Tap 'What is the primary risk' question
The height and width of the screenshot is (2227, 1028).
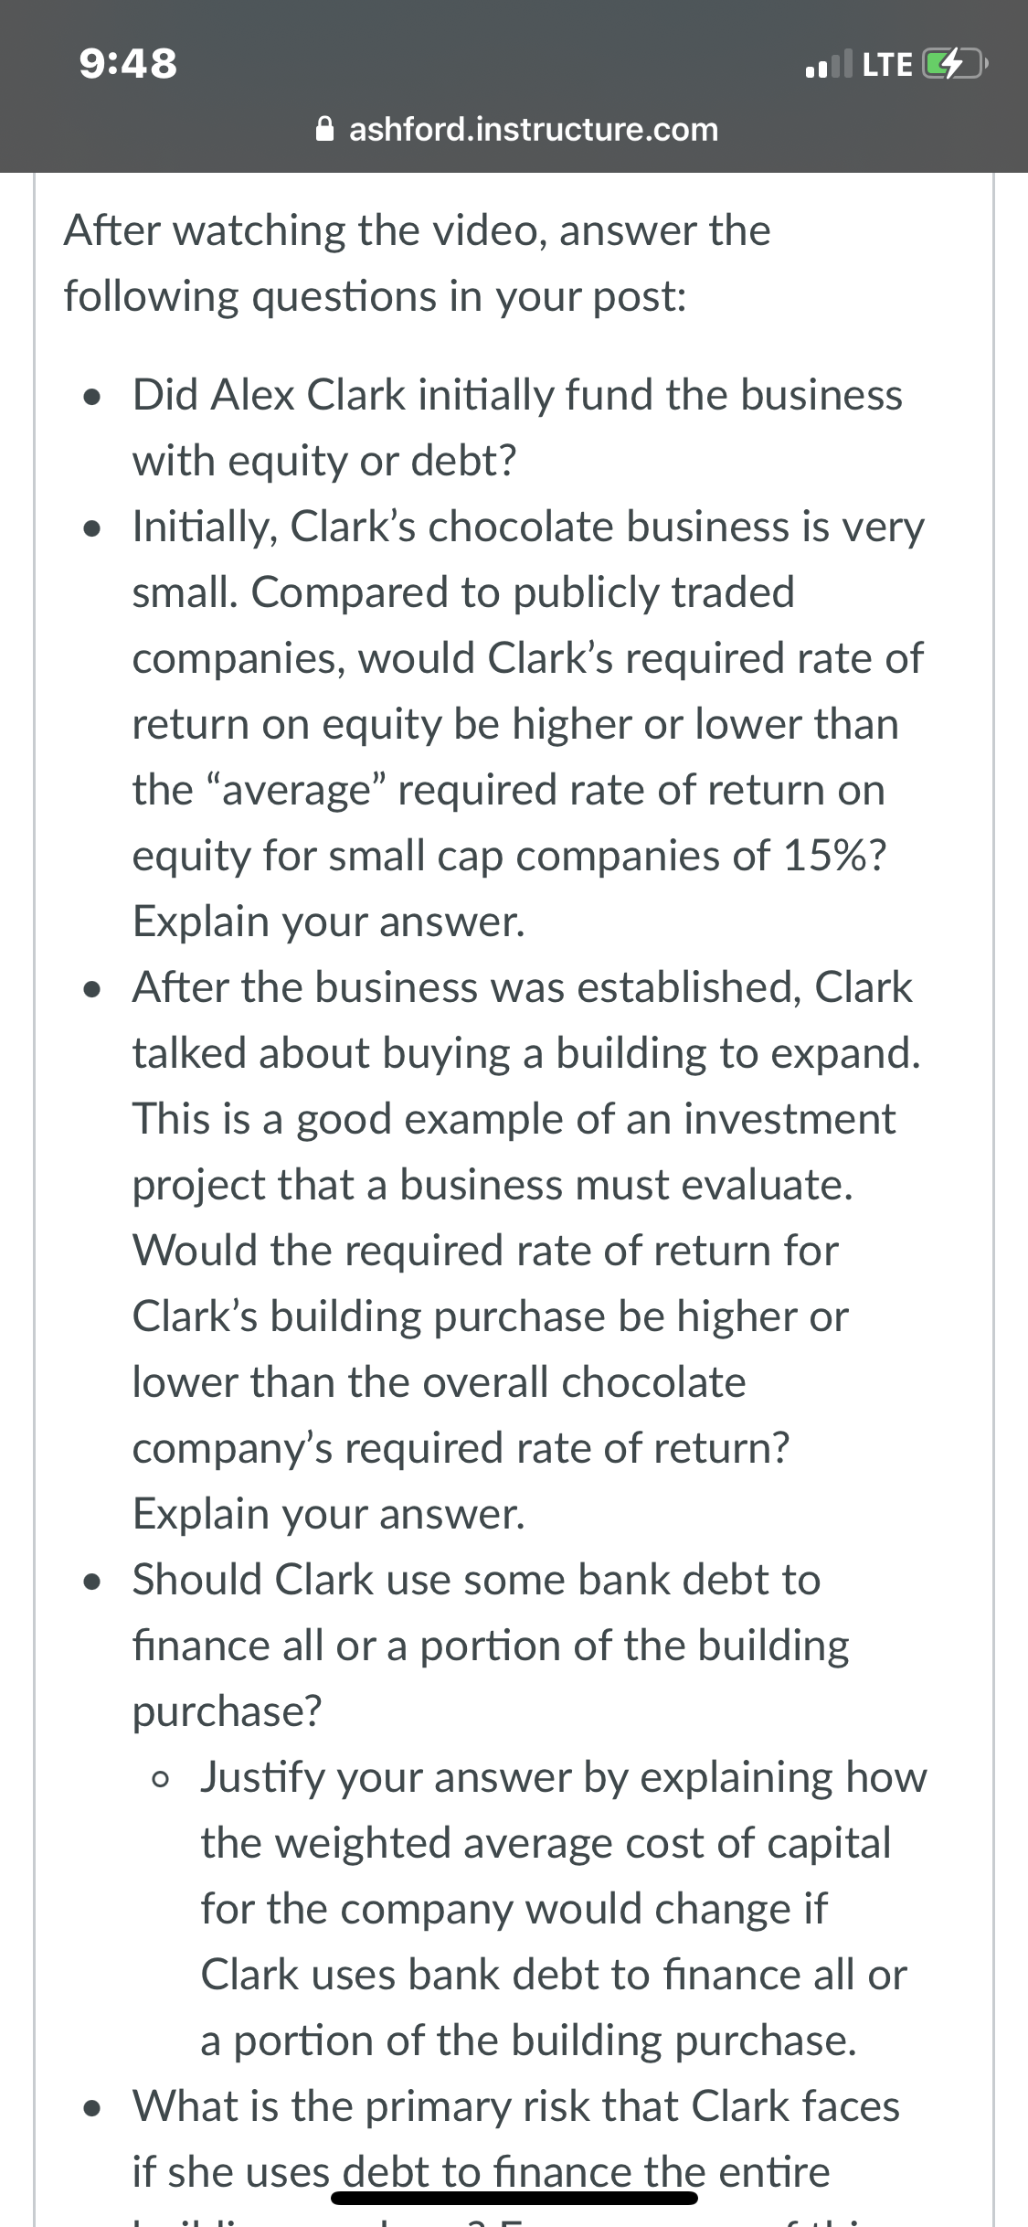pos(516,2139)
